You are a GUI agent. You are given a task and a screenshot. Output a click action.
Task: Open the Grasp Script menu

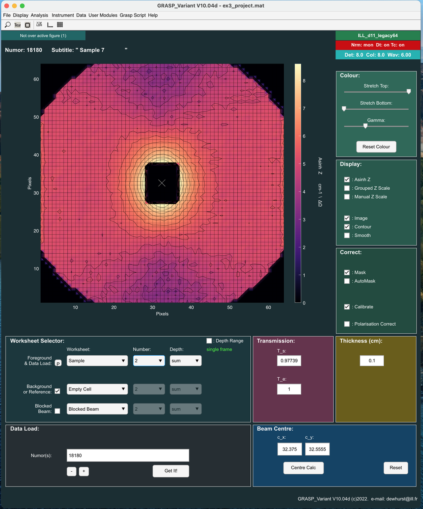coord(133,15)
